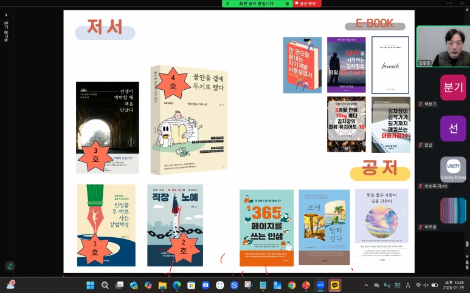Click the red stop sharing button
The width and height of the screenshot is (470, 293).
pyautogui.click(x=306, y=4)
